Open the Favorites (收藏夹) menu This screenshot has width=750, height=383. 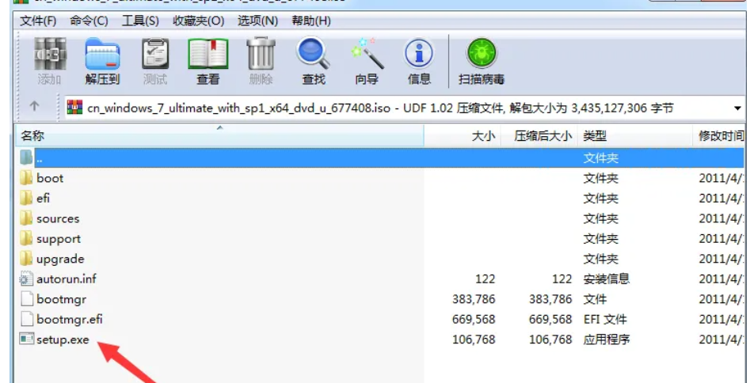pos(199,21)
